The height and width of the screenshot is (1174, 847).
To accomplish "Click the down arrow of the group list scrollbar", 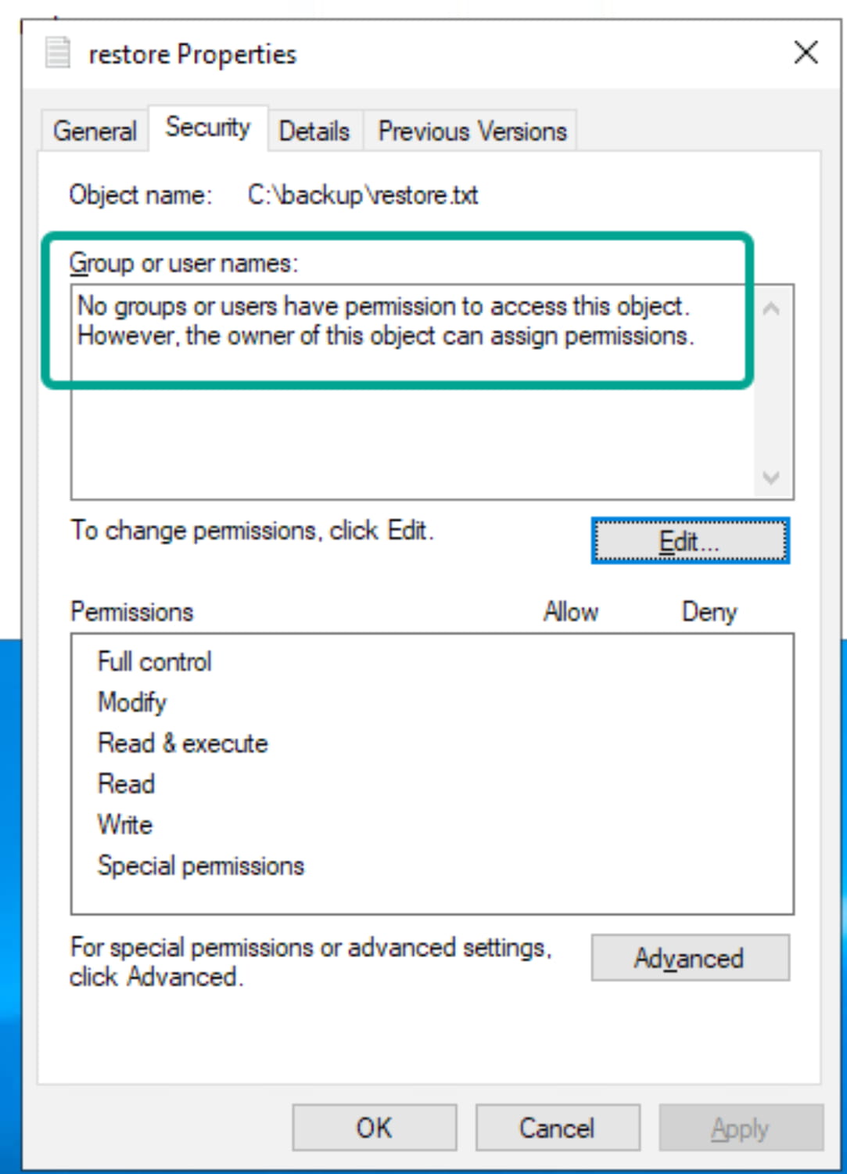I will click(x=771, y=477).
